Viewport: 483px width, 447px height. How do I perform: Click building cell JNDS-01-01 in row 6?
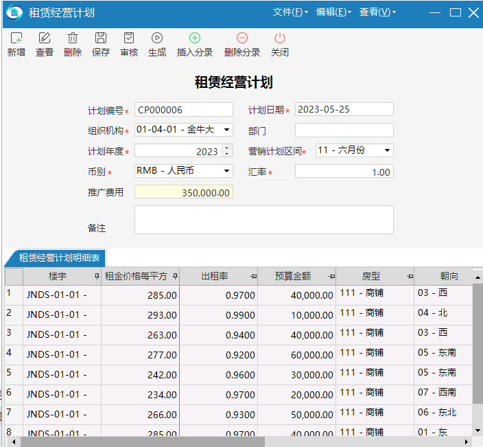(62, 395)
